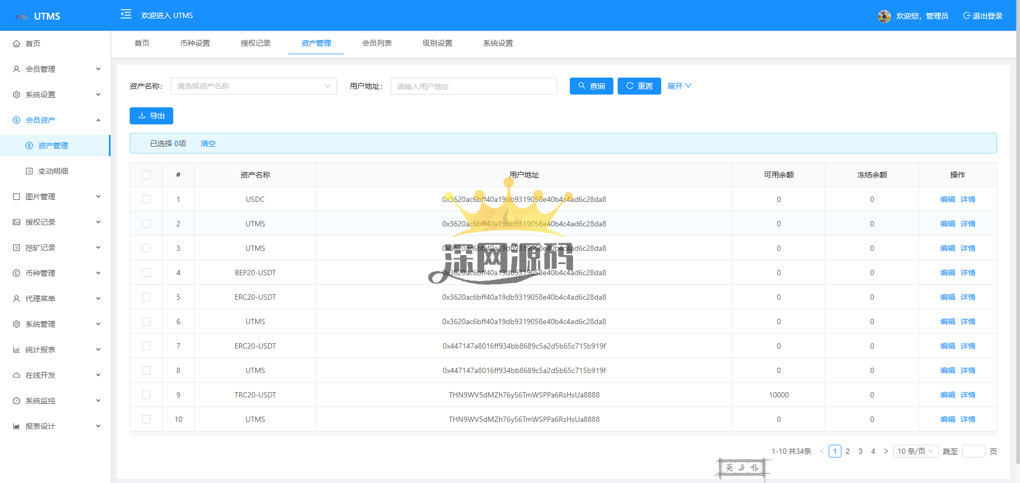
Task: Go to page 3 in pagination
Action: pos(860,451)
